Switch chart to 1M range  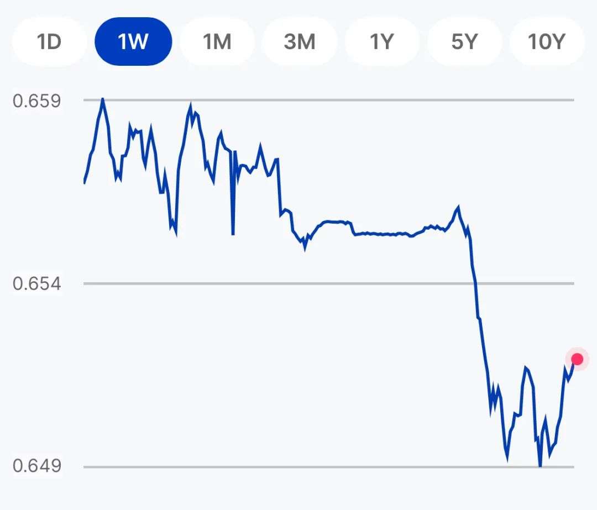217,41
